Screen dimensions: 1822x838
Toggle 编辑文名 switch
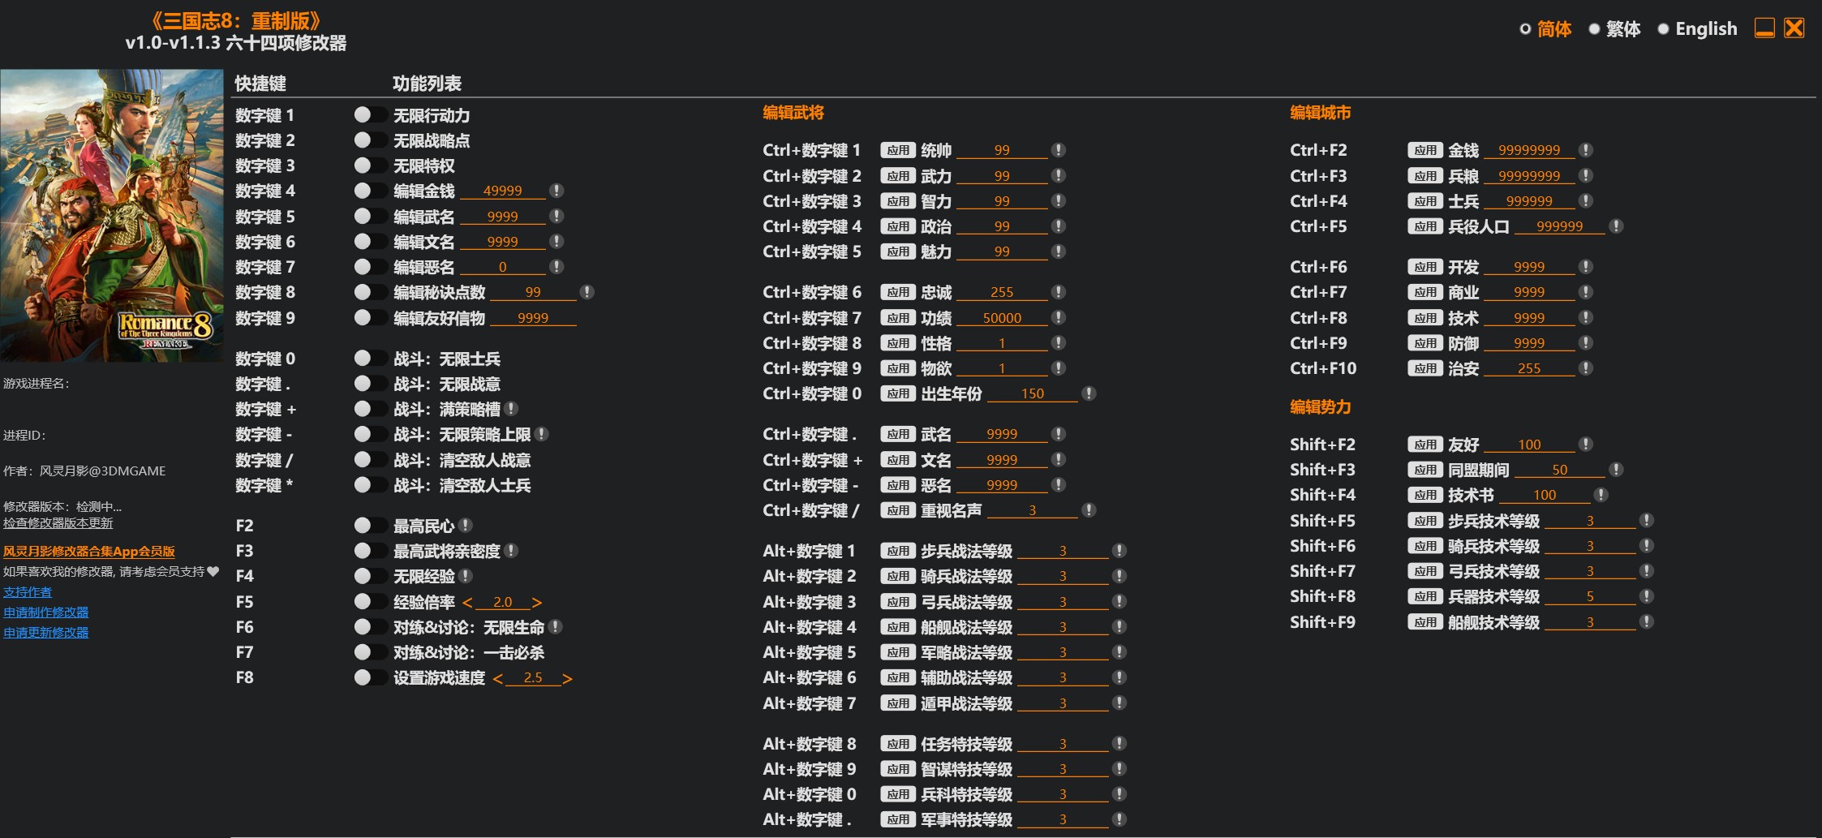371,242
